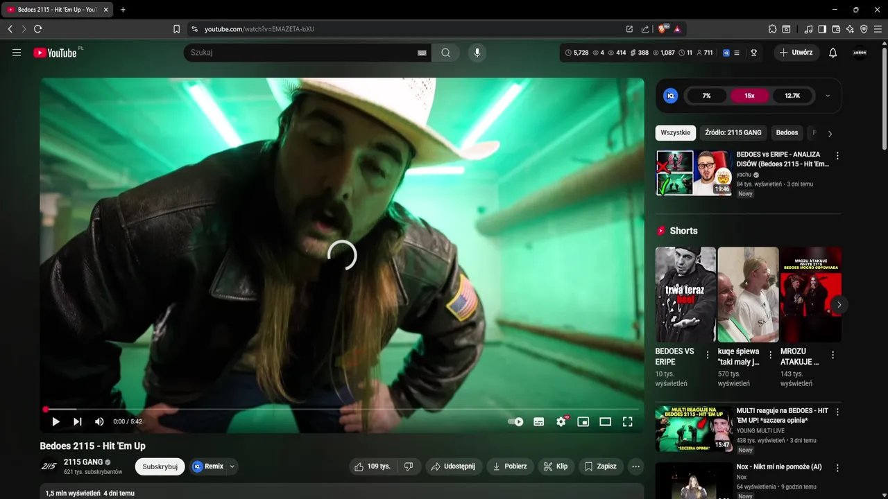Click the video progress bar scrubber

46,410
